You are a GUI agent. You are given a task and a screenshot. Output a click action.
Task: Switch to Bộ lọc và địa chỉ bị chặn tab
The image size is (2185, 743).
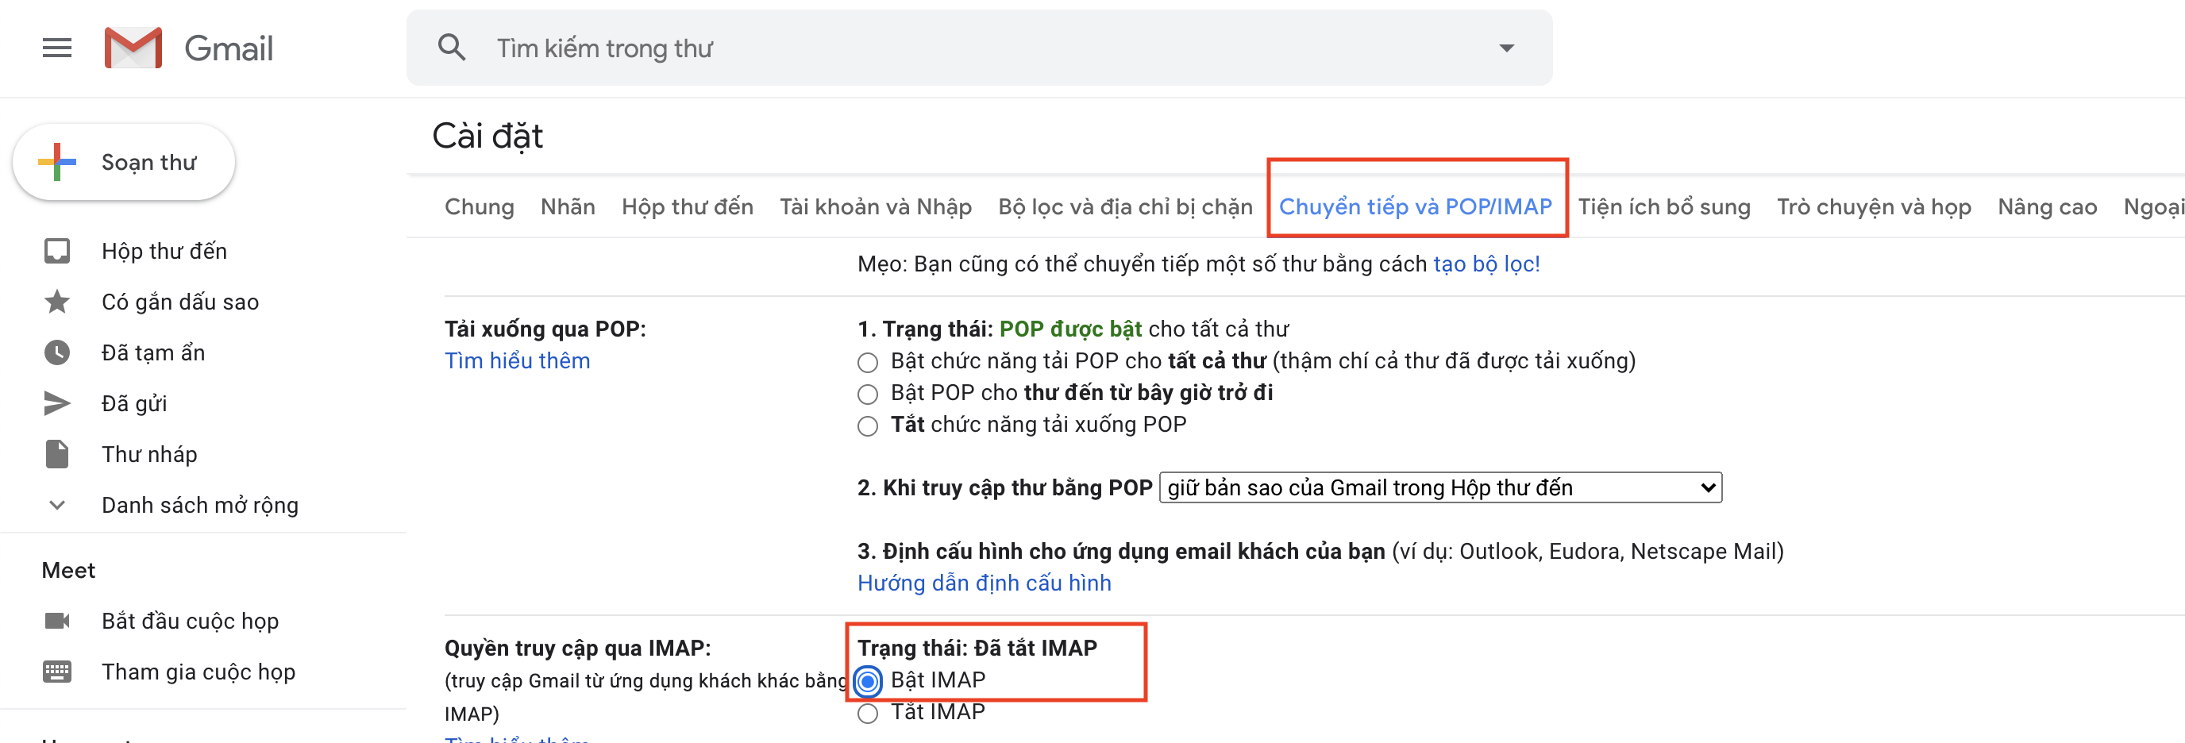[x=1126, y=207]
